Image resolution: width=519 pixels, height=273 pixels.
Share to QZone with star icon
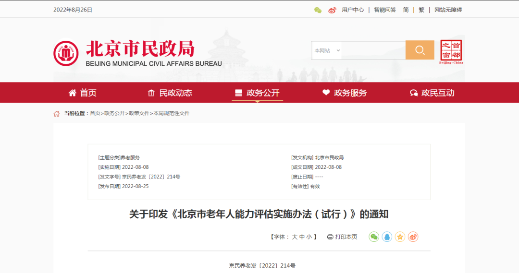tap(400, 237)
